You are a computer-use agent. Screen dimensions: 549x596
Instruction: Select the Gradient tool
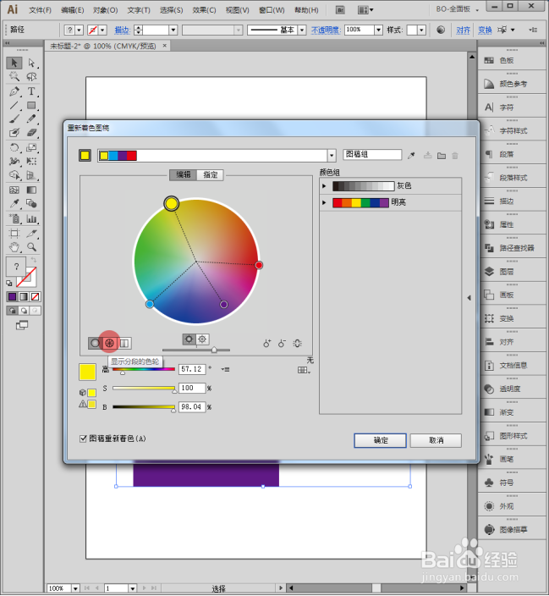pos(31,190)
